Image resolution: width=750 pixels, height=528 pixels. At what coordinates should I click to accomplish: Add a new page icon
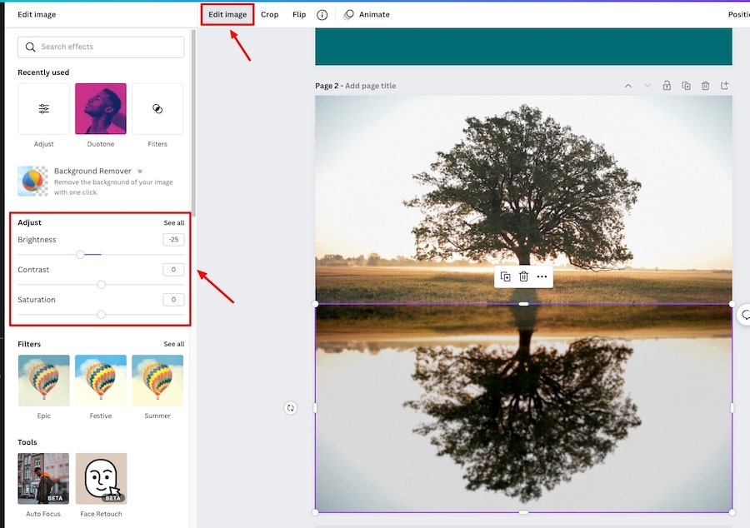(725, 86)
